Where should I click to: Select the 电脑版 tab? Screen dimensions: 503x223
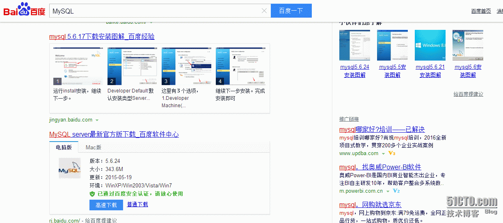(x=64, y=147)
